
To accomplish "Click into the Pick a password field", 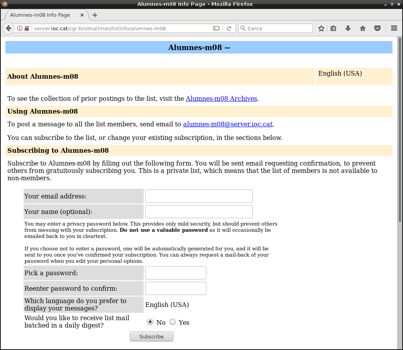I will coord(175,273).
